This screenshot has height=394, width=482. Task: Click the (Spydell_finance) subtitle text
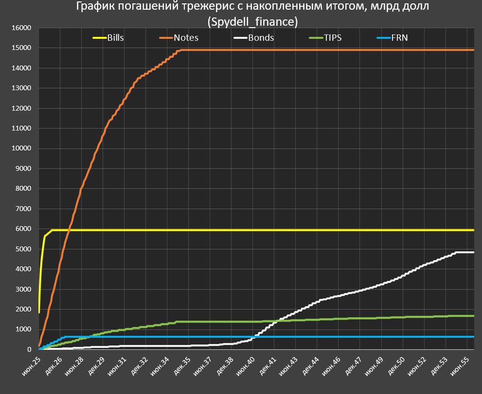pyautogui.click(x=253, y=22)
